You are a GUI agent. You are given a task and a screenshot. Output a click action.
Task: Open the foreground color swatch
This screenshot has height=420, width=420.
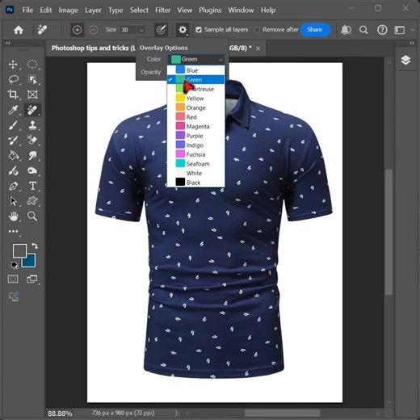click(19, 250)
